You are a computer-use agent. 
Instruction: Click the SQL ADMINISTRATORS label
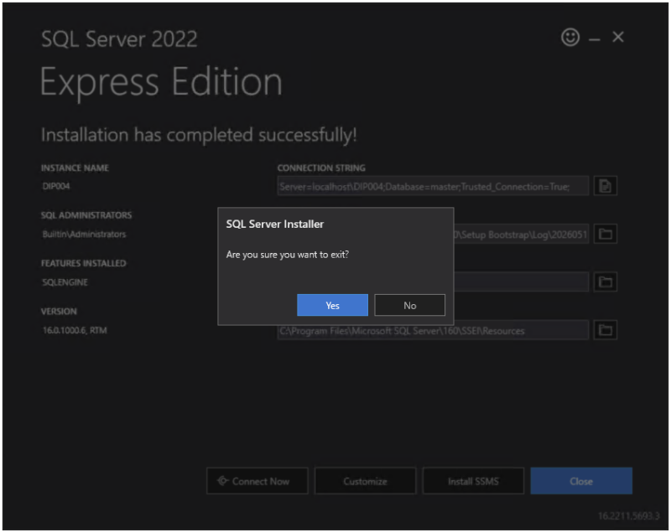[86, 215]
